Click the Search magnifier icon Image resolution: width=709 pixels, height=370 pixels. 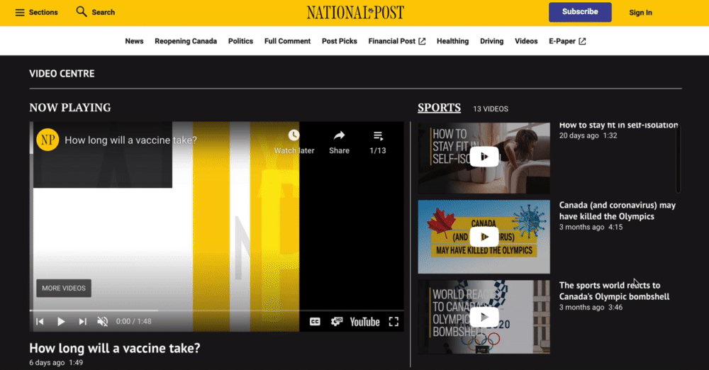[82, 12]
